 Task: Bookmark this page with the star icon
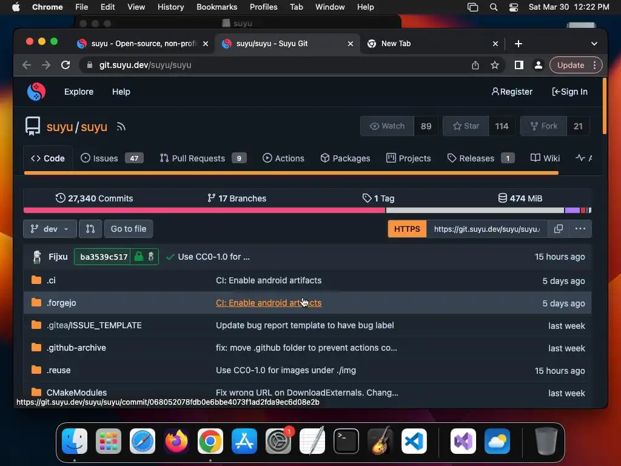(495, 65)
